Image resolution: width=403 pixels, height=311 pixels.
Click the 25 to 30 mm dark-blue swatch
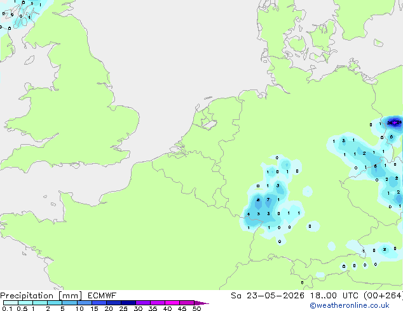click(128, 303)
